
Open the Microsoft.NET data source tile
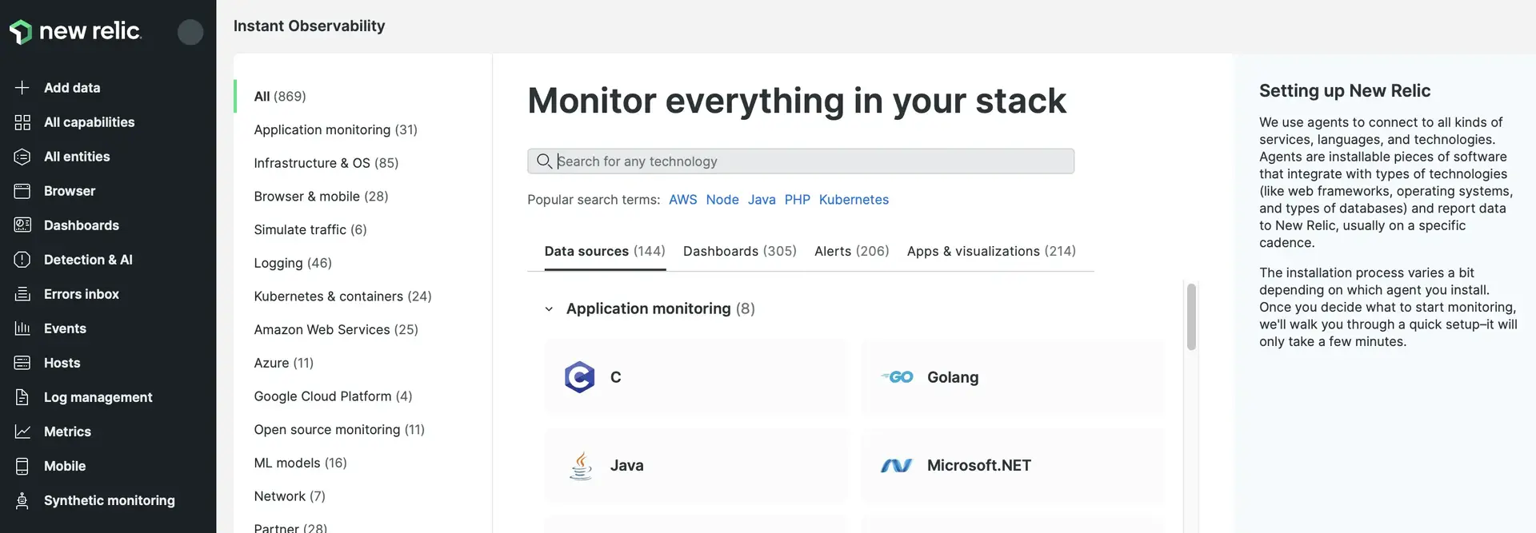pyautogui.click(x=1012, y=465)
